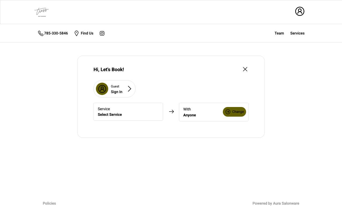Go to the Team menu item
342x214 pixels.
[x=279, y=33]
